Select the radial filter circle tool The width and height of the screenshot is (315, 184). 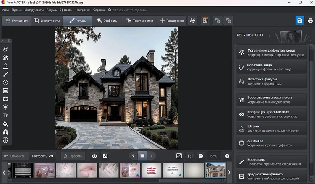5,83
